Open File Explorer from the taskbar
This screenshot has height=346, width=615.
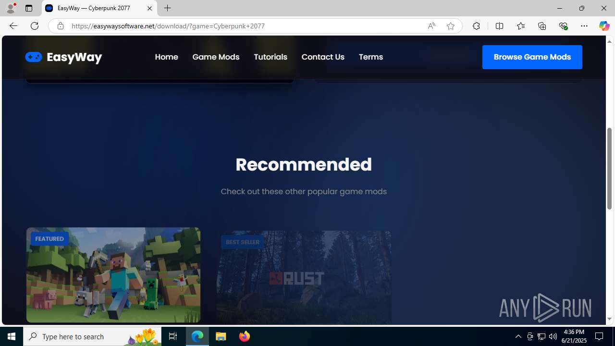tap(221, 336)
